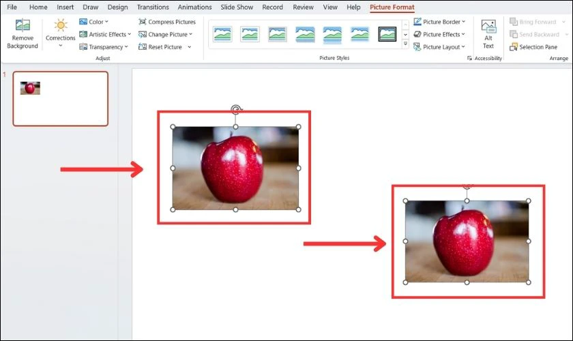Open the Picture Styles gallery More arrow
Screen dimensions: 573x341
[x=405, y=44]
